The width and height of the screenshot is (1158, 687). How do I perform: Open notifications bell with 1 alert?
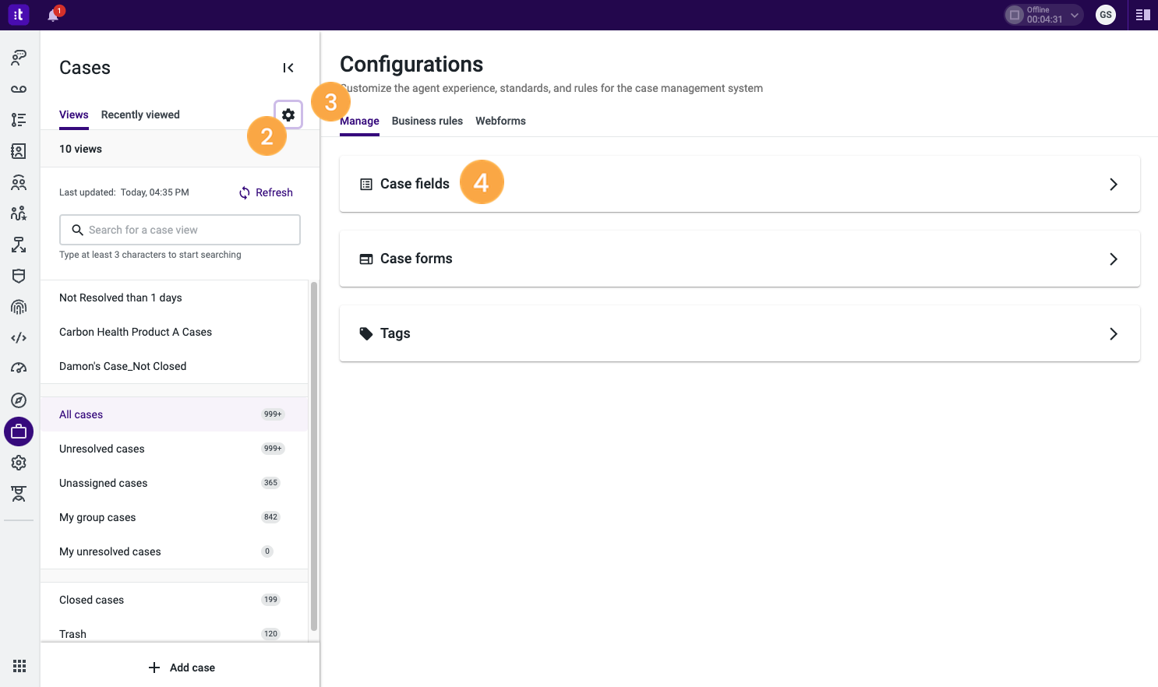[53, 15]
